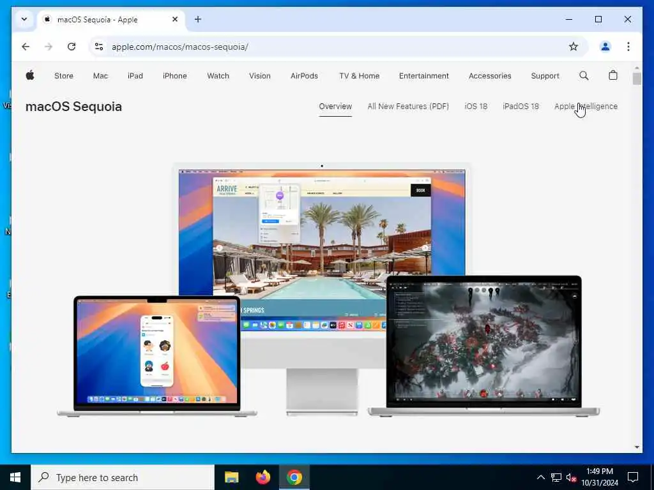654x490 pixels.
Task: Open the Mac menu
Action: tap(100, 76)
